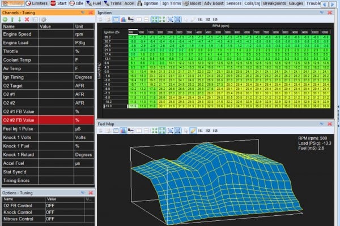Click the green add channel icon
Viewport: 340px width, 226px height.
(5, 20)
